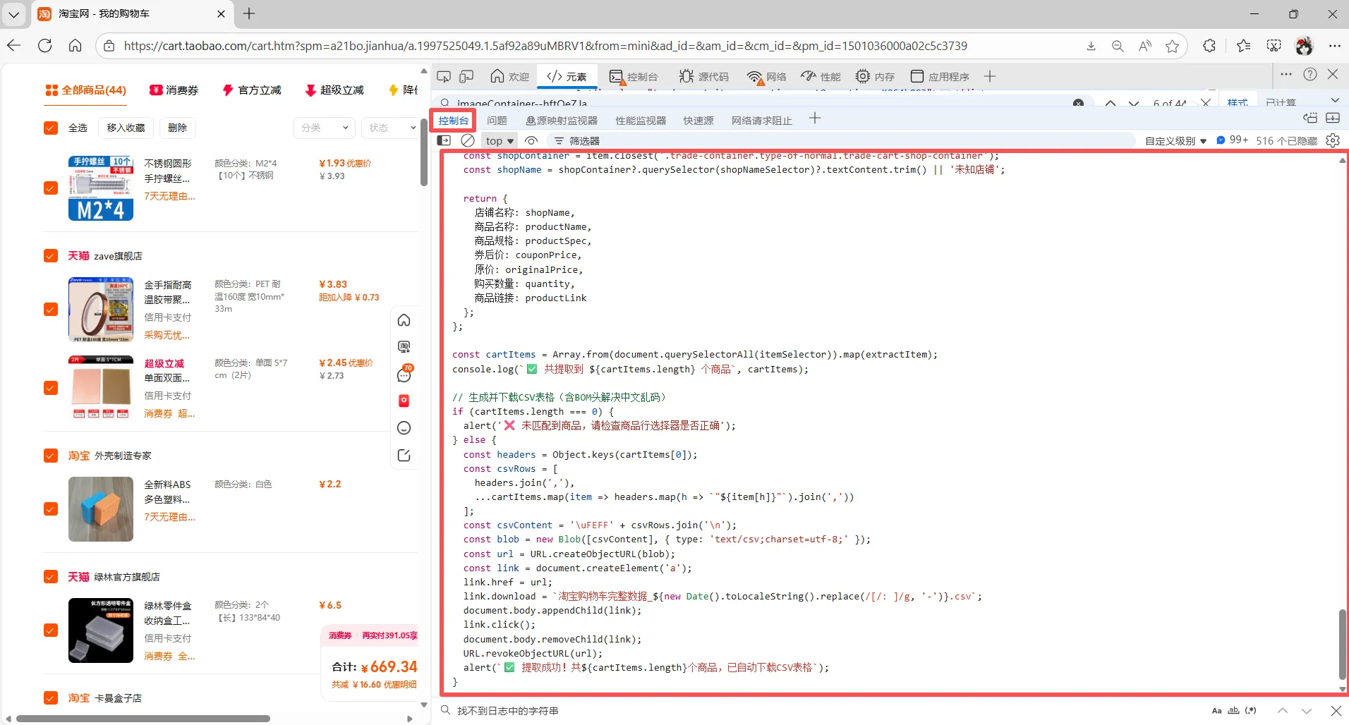Click the live expression eye icon
The width and height of the screenshot is (1349, 725).
point(531,140)
